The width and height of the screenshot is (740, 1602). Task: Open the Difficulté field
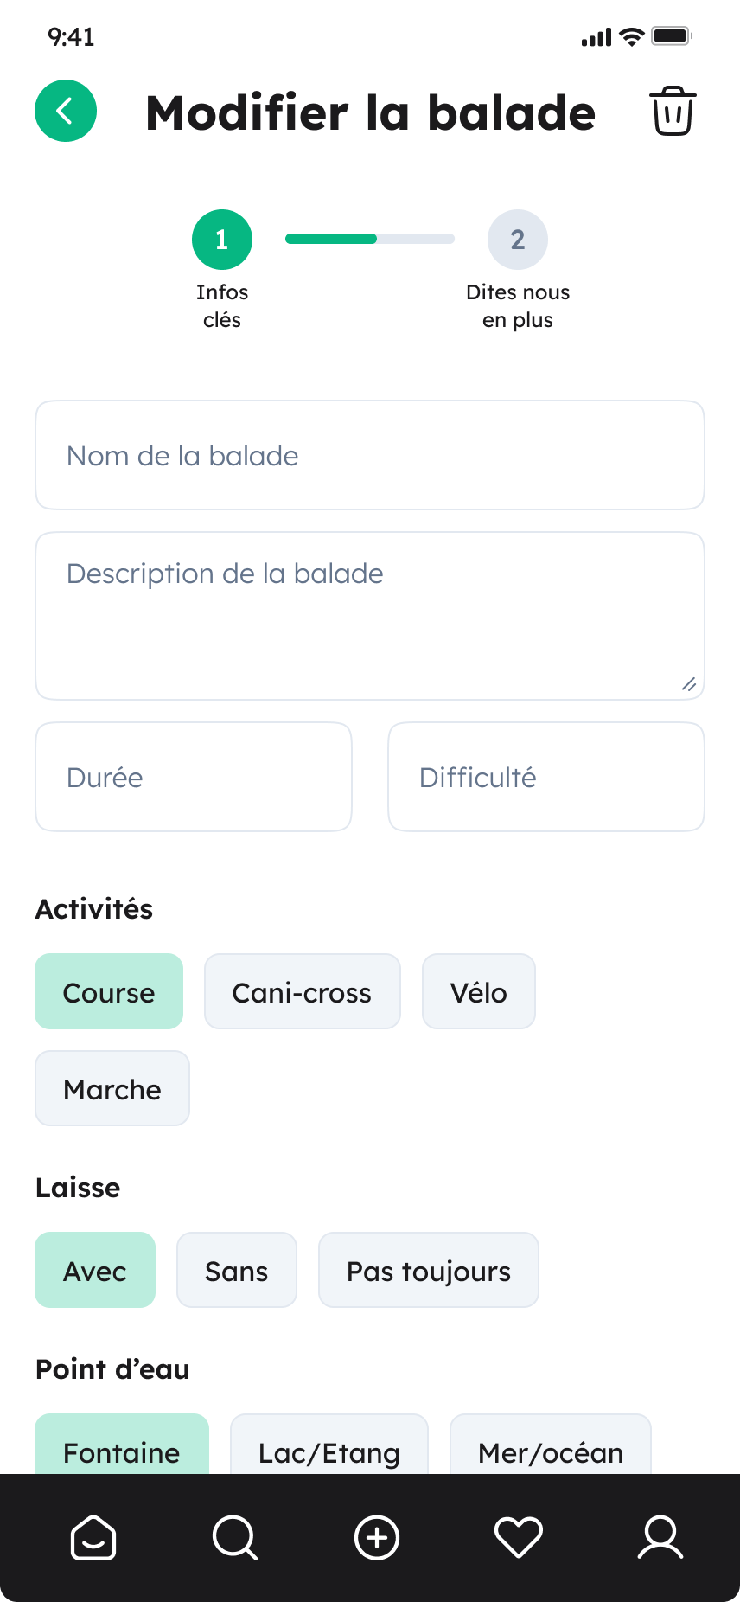tap(546, 777)
